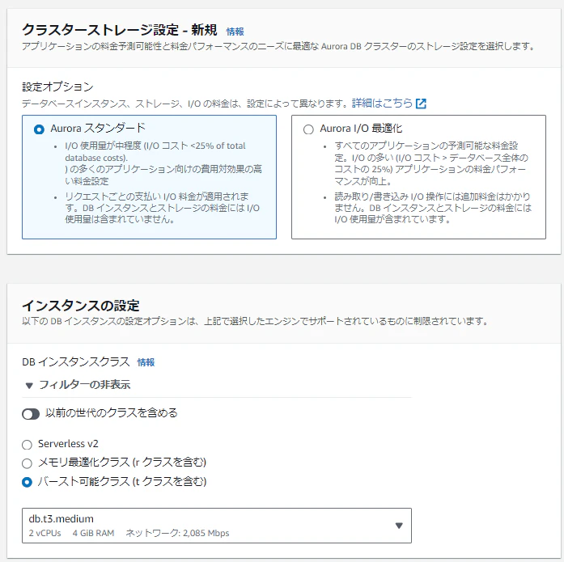
Task: Select the Aurora I/O 最適化 radio option
Action: pyautogui.click(x=308, y=129)
